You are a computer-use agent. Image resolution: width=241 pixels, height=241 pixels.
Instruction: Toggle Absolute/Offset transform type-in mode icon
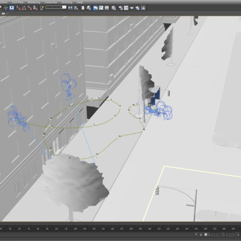tap(206, 235)
